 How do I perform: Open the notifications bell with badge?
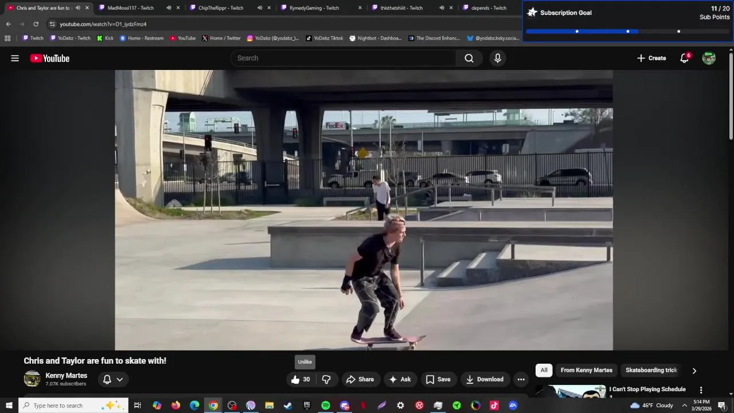click(685, 58)
